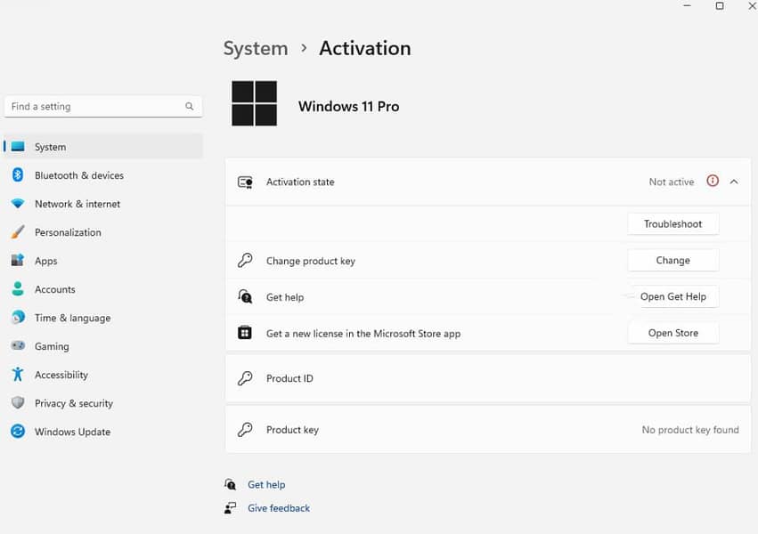Image resolution: width=758 pixels, height=534 pixels.
Task: Select Privacy & security
Action: (103, 403)
